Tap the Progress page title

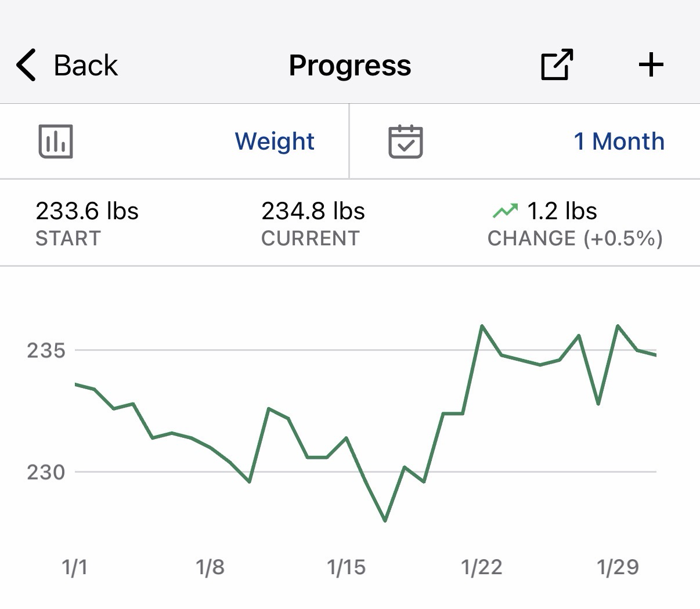tap(350, 65)
